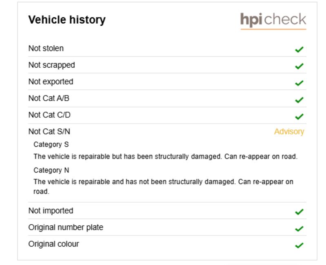The height and width of the screenshot is (265, 326).
Task: Click the orange Advisory label
Action: pyautogui.click(x=289, y=131)
